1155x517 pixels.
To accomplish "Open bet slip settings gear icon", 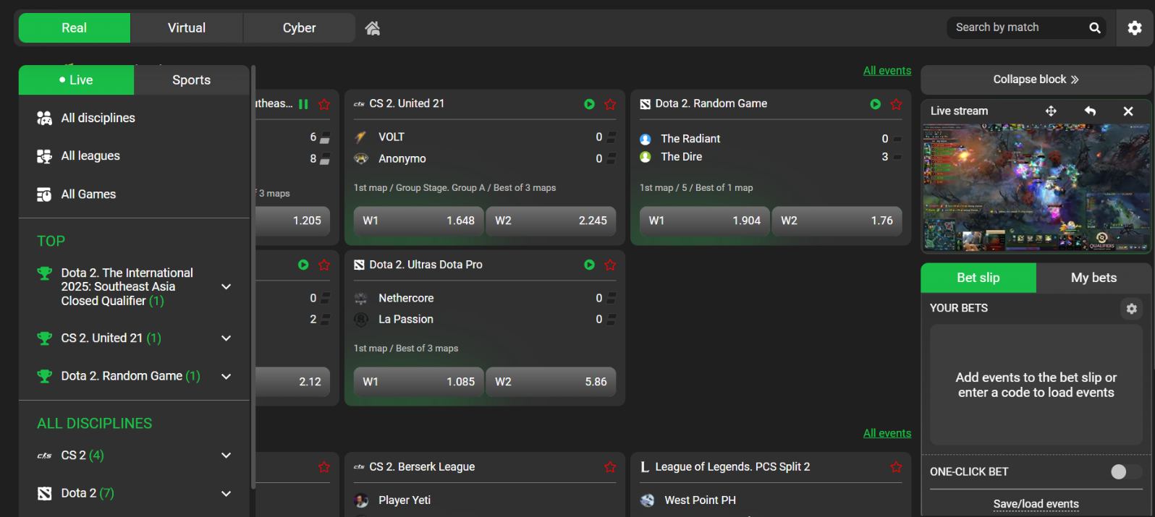I will click(1131, 309).
